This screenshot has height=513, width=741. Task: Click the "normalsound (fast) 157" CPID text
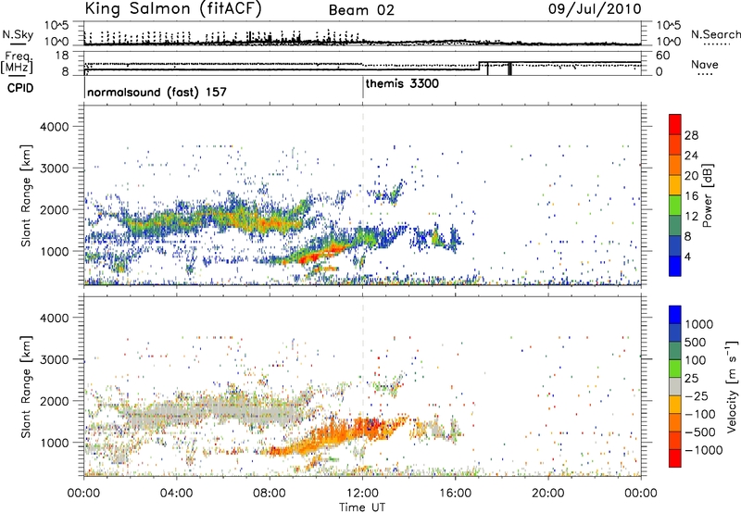[157, 92]
